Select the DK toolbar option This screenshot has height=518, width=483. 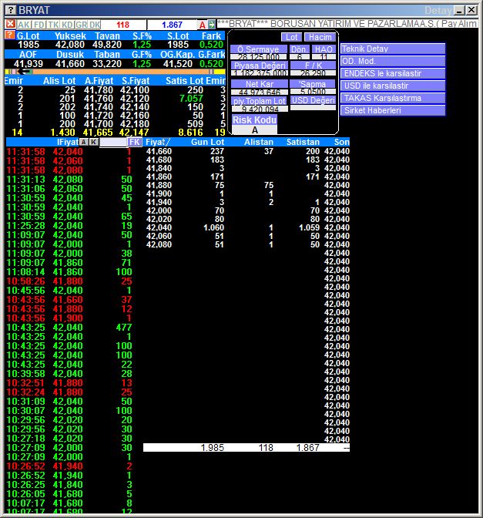95,25
